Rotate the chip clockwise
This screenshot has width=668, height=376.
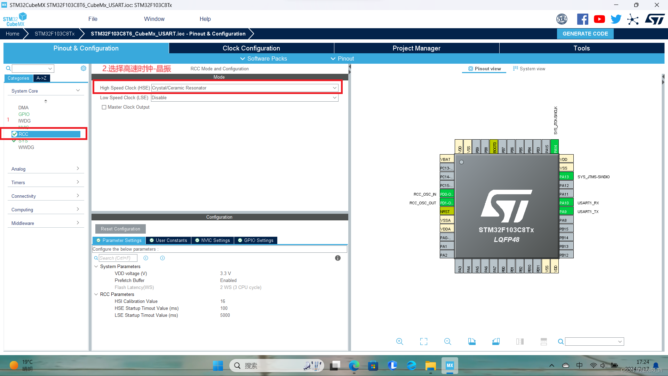click(x=472, y=342)
